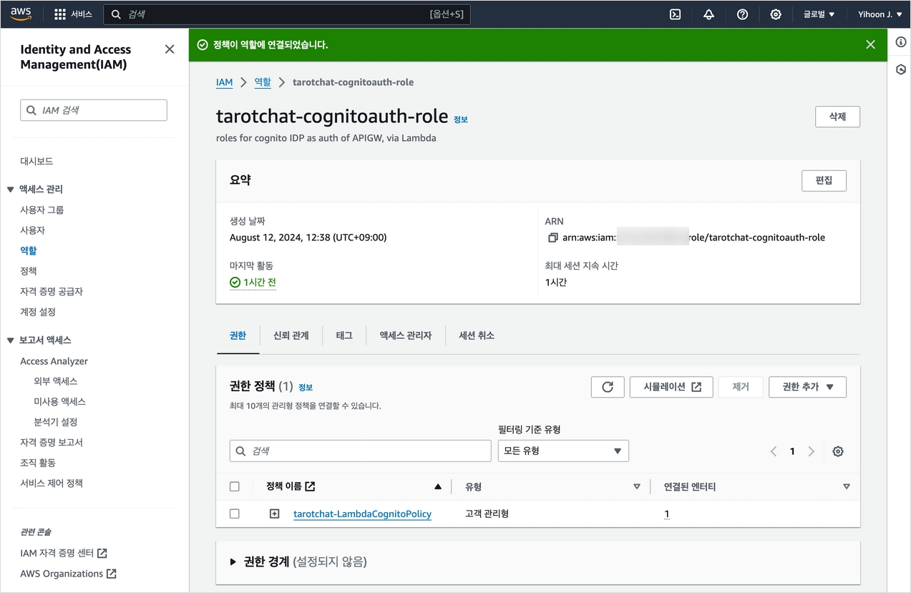Open the 시뮬레이션 button
This screenshot has width=911, height=593.
(x=671, y=387)
